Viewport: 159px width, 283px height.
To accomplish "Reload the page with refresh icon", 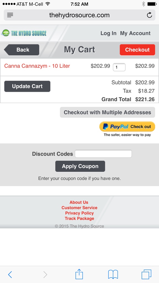I will [x=149, y=15].
